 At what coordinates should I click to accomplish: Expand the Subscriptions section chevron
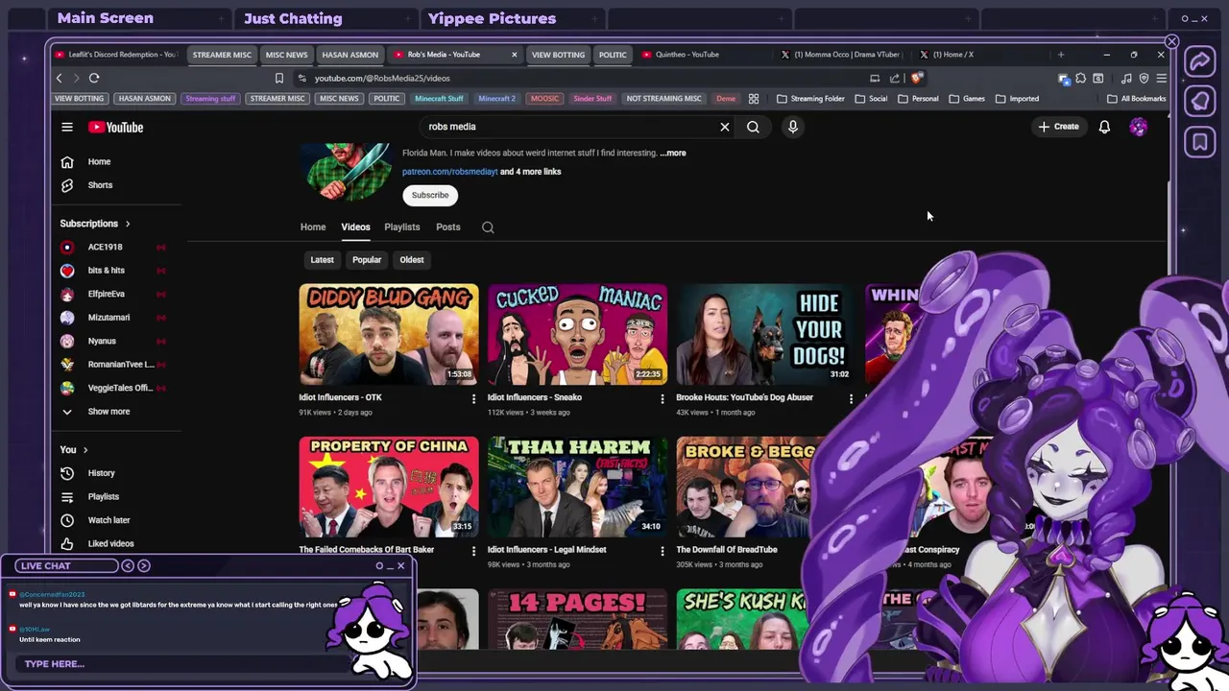click(x=128, y=224)
